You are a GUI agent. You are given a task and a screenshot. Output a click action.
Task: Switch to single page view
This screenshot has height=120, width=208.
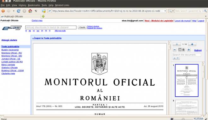[x=180, y=50]
